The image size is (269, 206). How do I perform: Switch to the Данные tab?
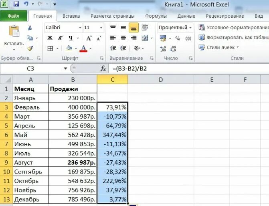click(x=186, y=16)
